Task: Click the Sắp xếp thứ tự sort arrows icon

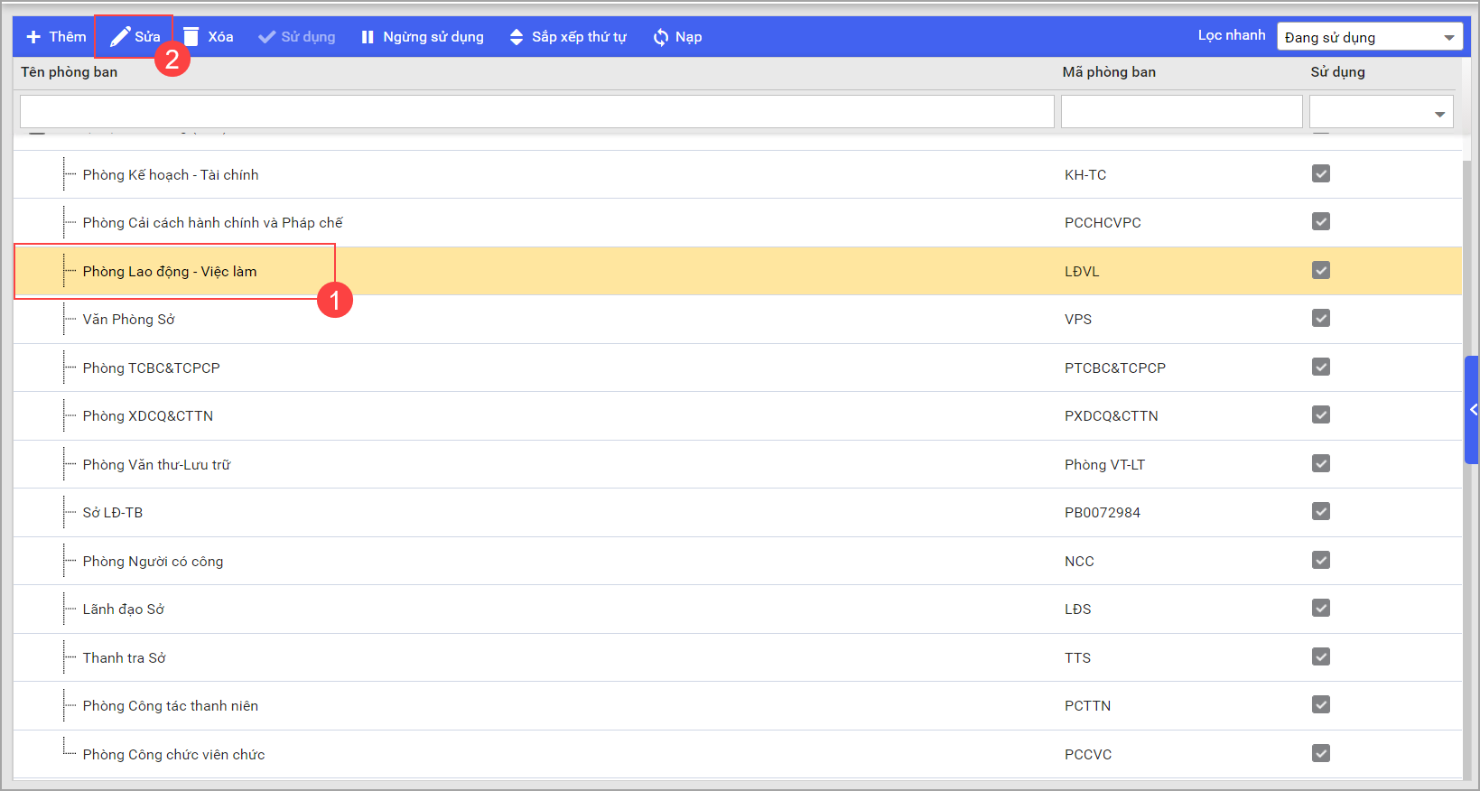Action: [x=517, y=37]
